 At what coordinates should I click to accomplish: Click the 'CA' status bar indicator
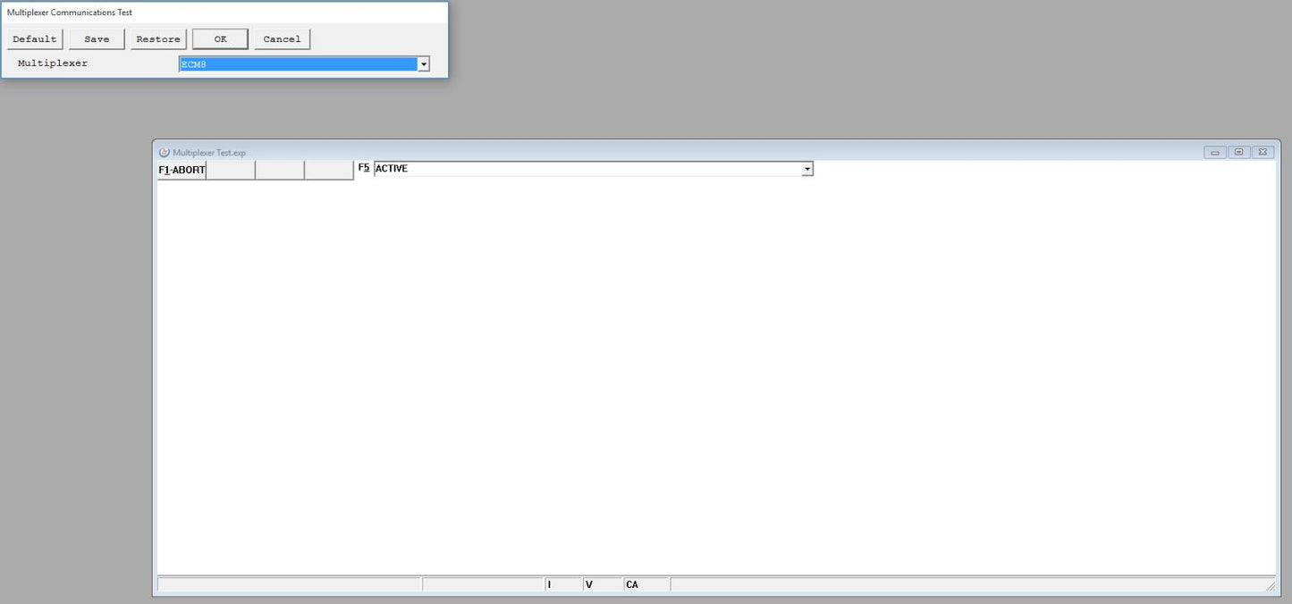click(646, 584)
